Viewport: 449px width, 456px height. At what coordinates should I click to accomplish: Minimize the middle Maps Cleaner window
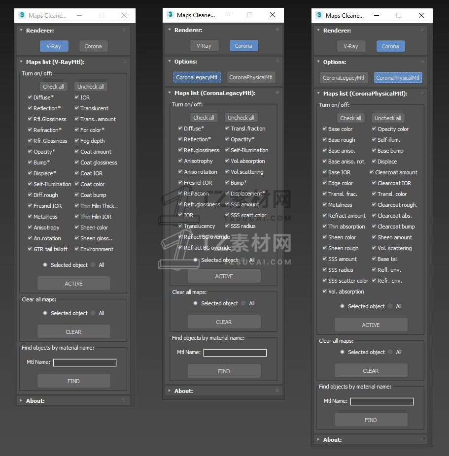[x=228, y=15]
